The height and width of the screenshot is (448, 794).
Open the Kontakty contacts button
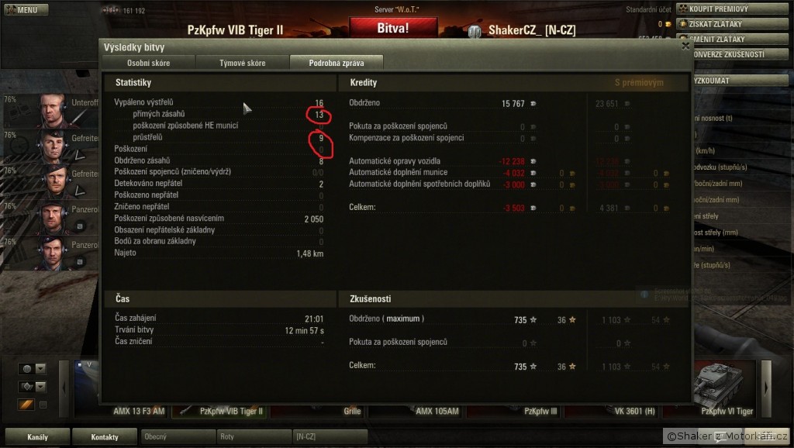click(105, 437)
